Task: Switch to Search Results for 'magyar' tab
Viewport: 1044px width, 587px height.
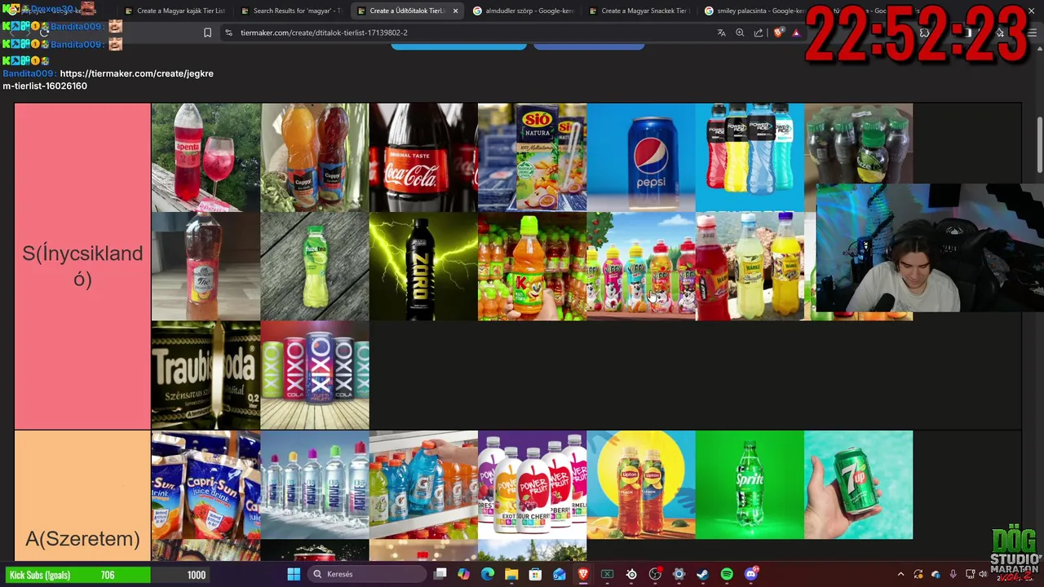Action: pyautogui.click(x=291, y=11)
